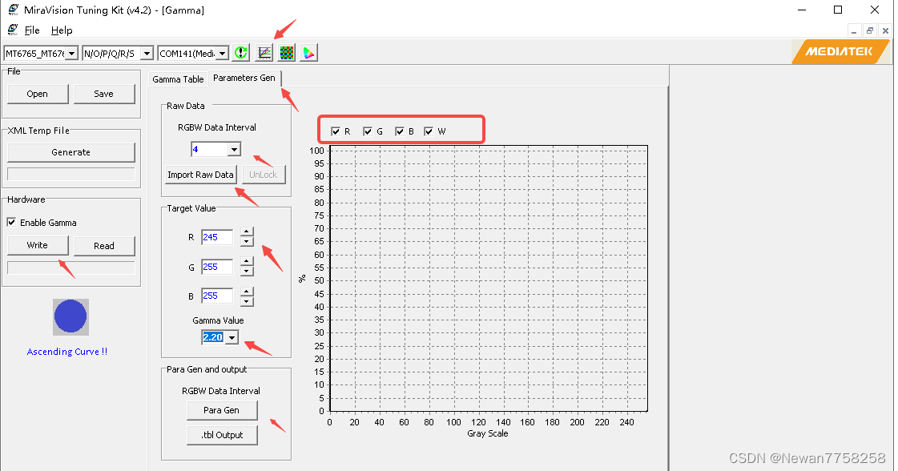Open the MT6765_MT67 chip dropdown
The image size is (898, 471).
pos(71,54)
